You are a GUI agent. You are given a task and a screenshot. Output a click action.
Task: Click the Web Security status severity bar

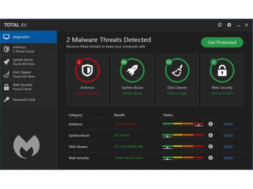(x=183, y=158)
